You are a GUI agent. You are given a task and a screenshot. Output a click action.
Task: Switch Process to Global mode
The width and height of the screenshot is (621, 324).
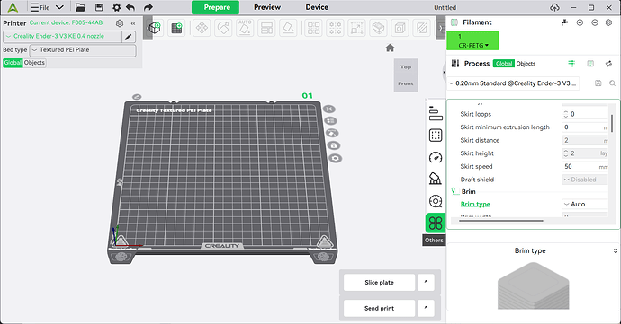(x=504, y=64)
